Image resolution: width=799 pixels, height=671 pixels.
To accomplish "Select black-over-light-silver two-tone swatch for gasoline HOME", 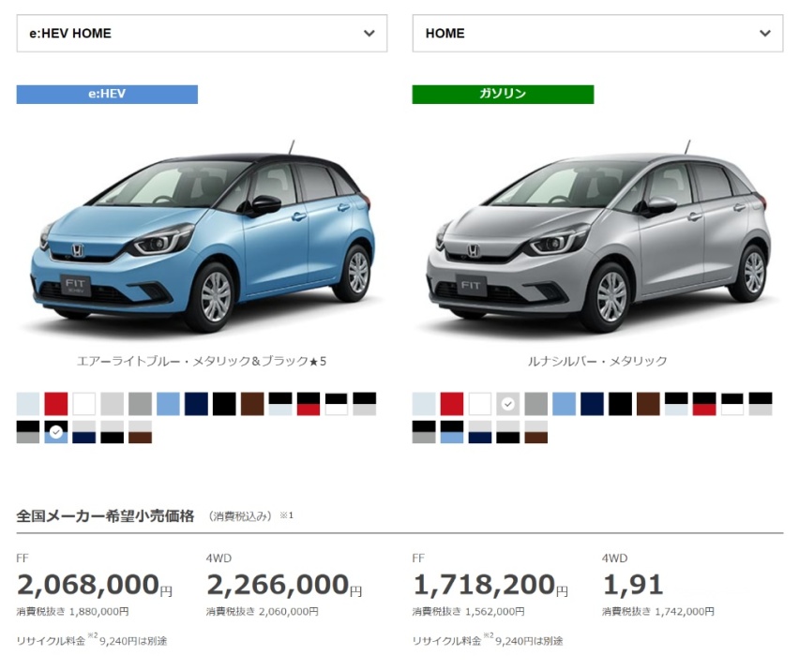I will tap(761, 404).
